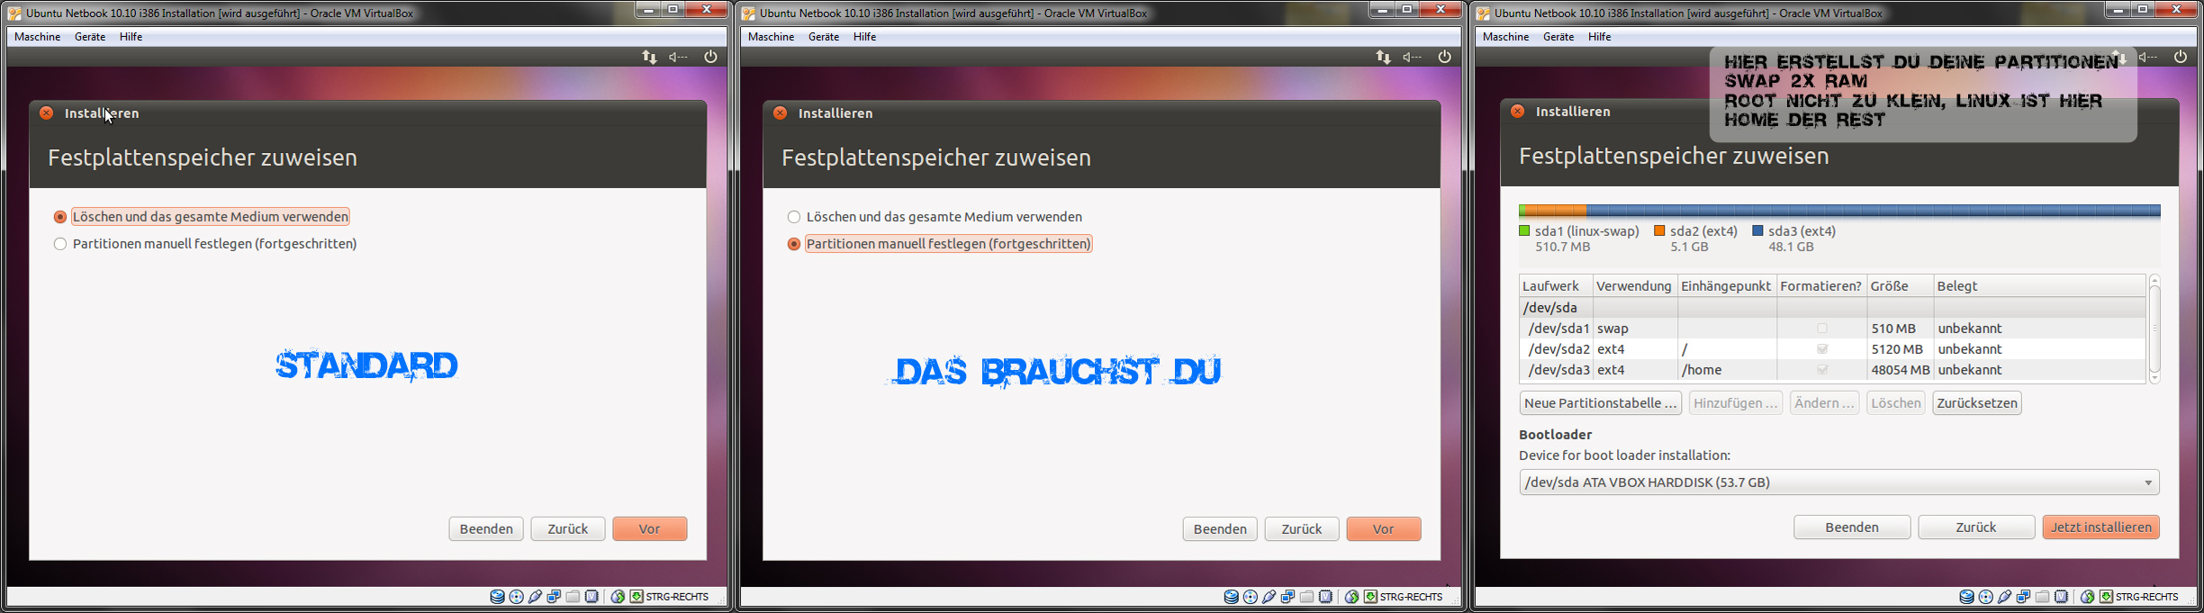Screen dimensions: 2204x613
Task: Click shared folders icon in middle window status bar
Action: tap(1306, 597)
